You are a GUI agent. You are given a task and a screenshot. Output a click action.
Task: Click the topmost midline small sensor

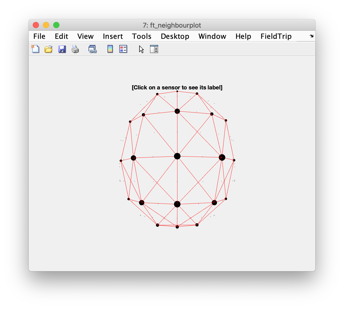[x=177, y=91]
